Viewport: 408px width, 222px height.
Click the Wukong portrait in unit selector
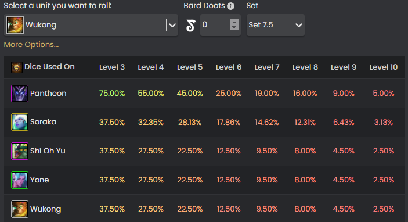pyautogui.click(x=15, y=25)
